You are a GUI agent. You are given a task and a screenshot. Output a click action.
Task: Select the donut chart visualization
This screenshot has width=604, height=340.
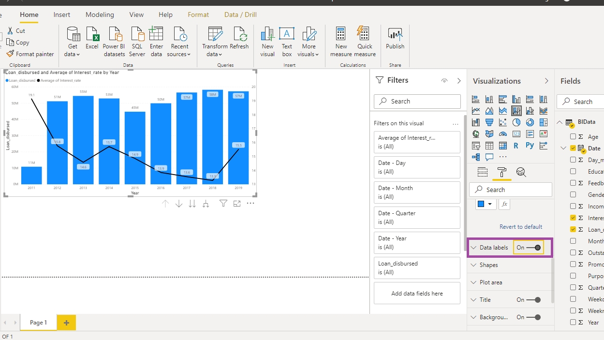coord(530,122)
